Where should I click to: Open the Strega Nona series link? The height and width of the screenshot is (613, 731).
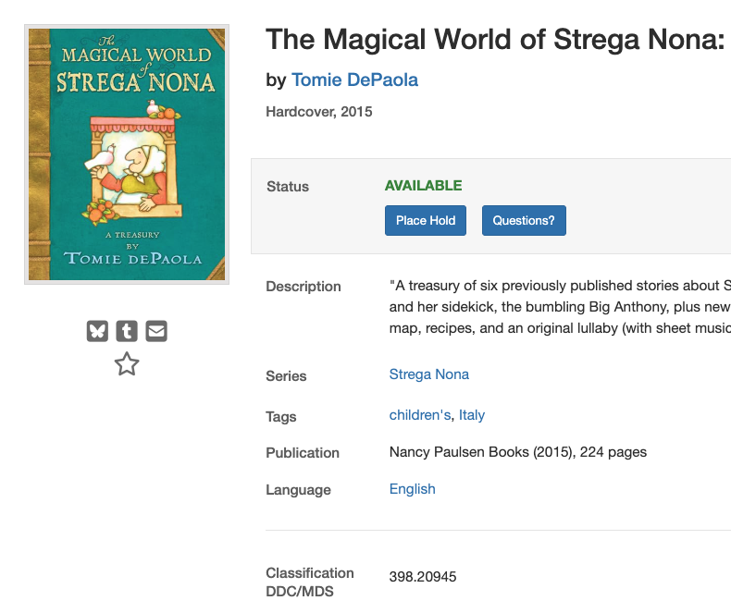tap(429, 374)
